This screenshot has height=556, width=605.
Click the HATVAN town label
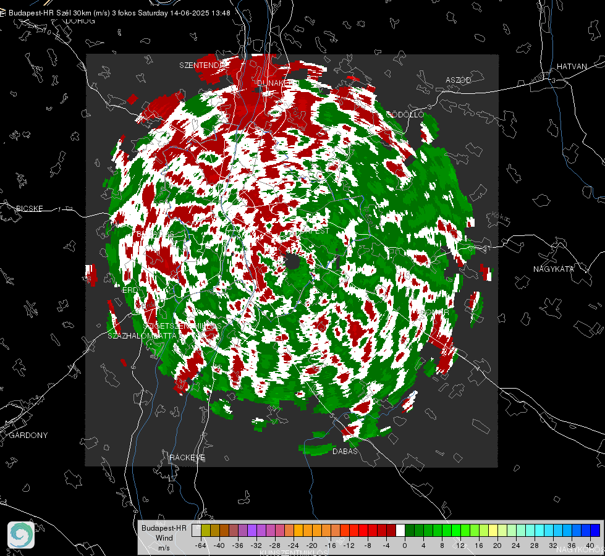[x=572, y=67]
